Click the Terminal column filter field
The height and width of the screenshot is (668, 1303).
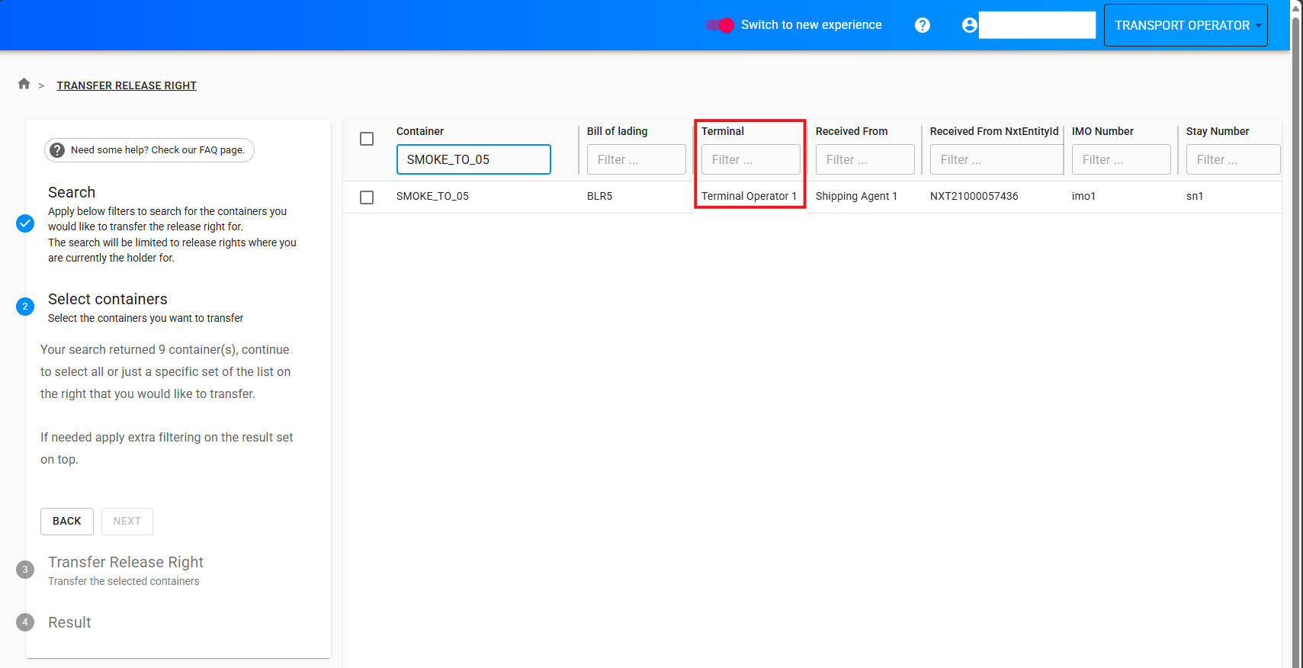tap(750, 159)
